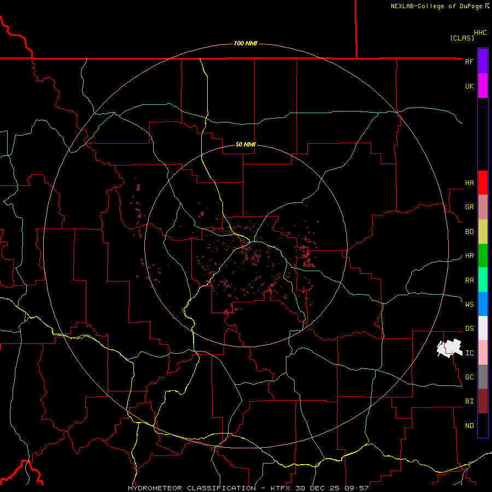Click the ND legend label
Screen dimensions: 492x492
coord(469,426)
